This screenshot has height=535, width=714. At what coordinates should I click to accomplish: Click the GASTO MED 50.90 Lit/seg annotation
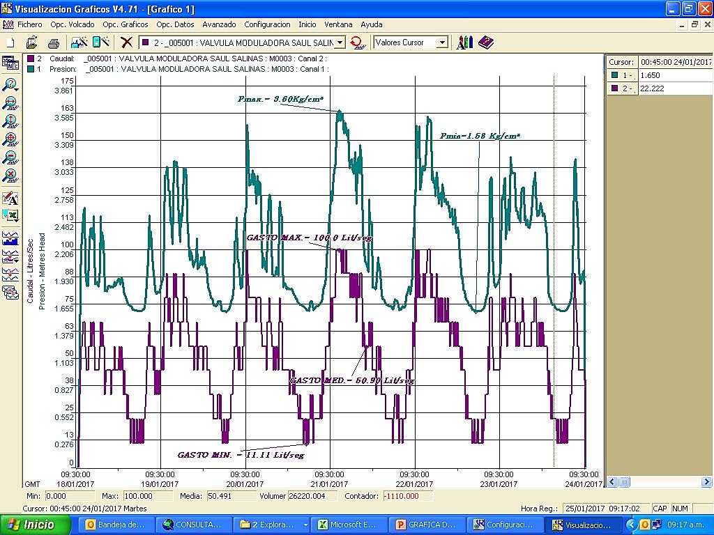[x=352, y=380]
